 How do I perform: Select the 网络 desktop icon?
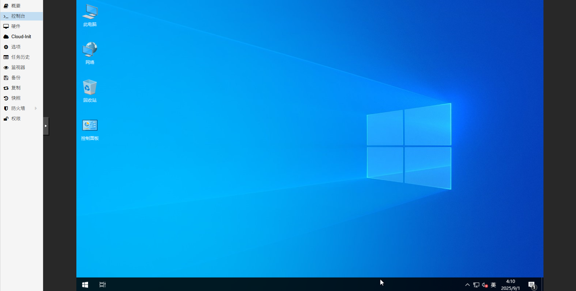click(90, 53)
